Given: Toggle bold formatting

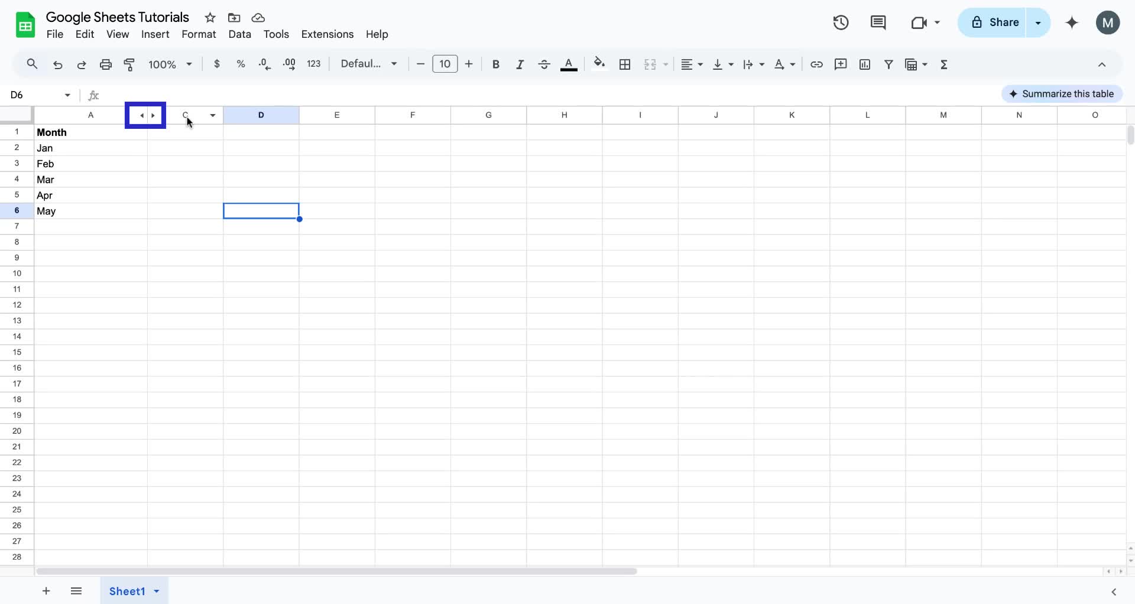Looking at the screenshot, I should [495, 64].
